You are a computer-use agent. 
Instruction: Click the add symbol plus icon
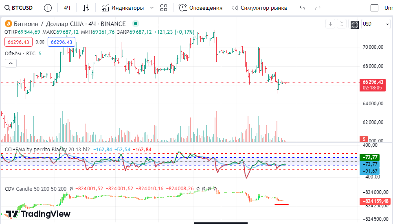coord(48,8)
